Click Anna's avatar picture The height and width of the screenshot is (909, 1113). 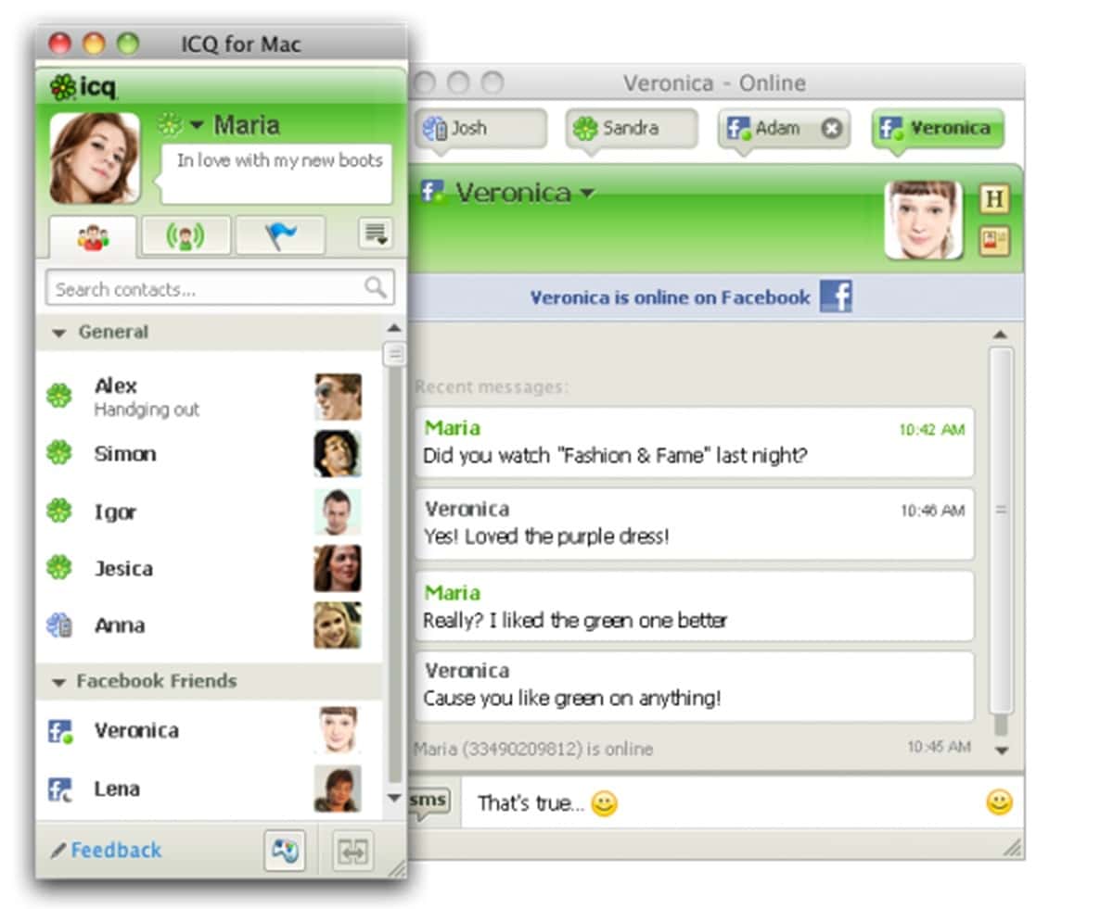[338, 625]
